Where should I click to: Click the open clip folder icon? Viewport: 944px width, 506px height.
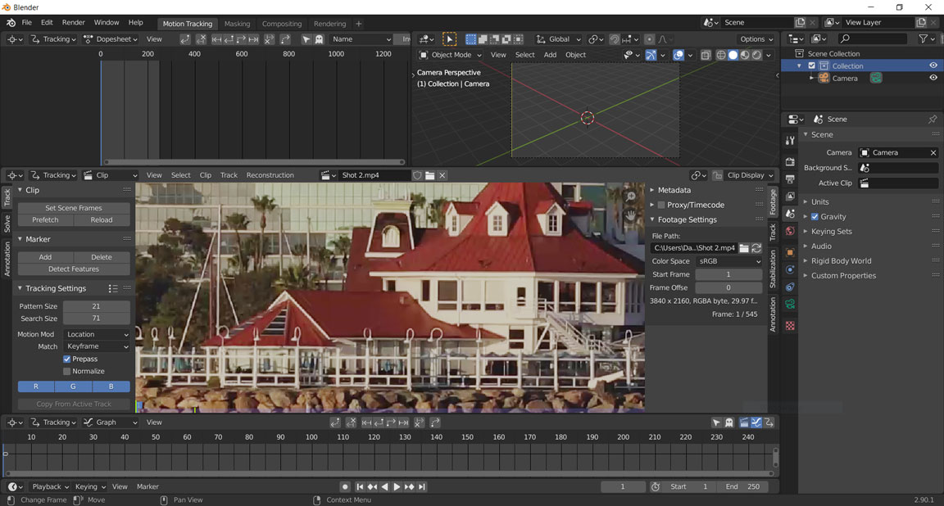pos(429,175)
